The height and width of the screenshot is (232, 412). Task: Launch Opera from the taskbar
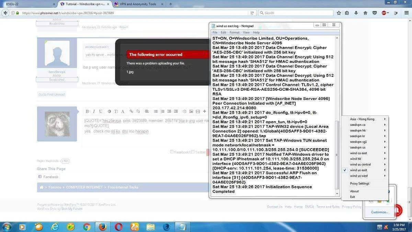119,227
